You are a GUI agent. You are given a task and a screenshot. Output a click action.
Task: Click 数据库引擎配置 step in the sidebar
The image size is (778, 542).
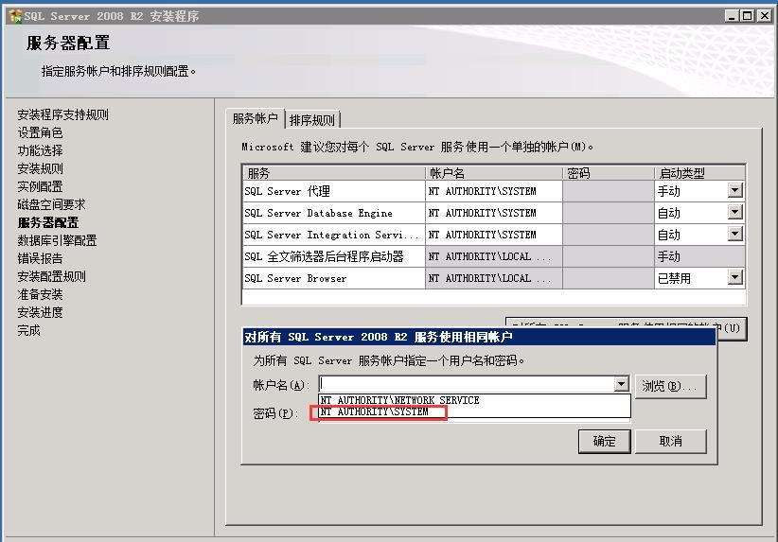click(57, 240)
